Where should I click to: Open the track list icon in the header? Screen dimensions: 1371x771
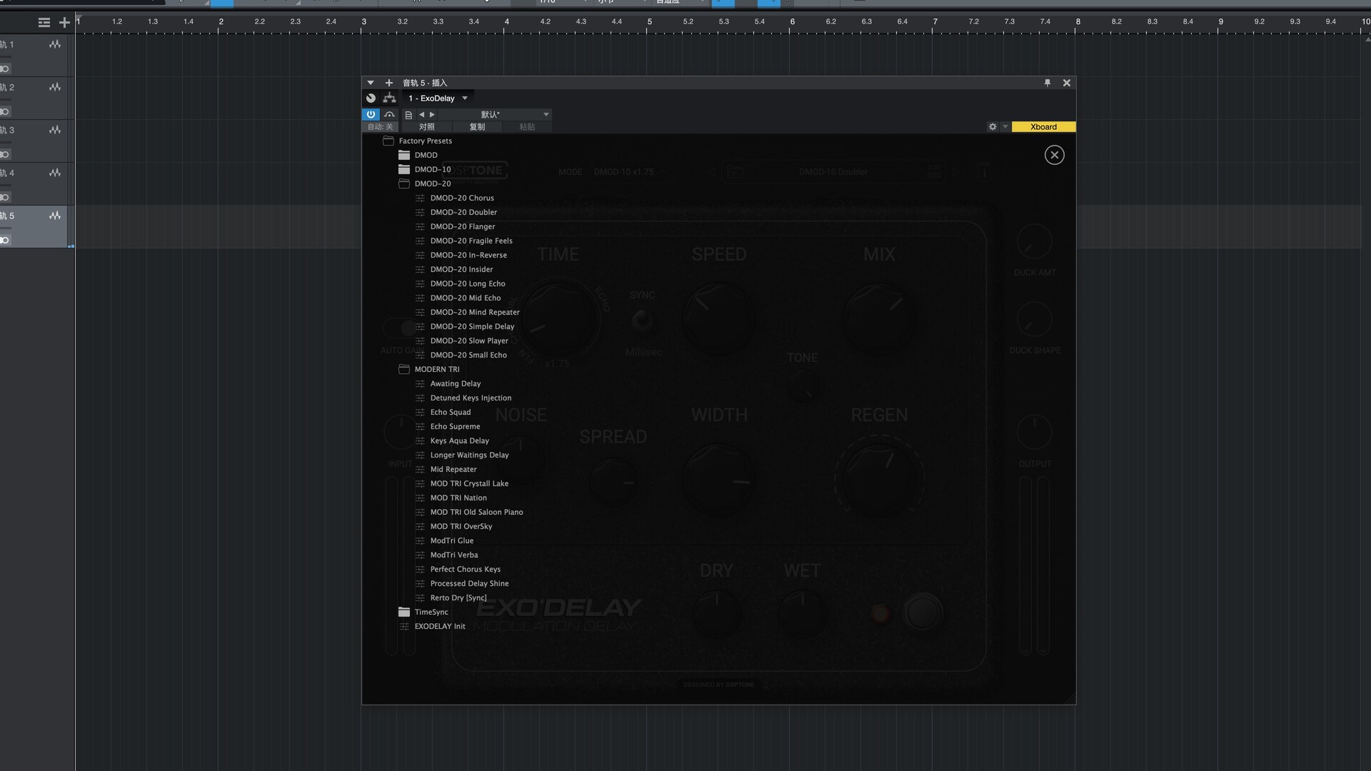tap(44, 23)
